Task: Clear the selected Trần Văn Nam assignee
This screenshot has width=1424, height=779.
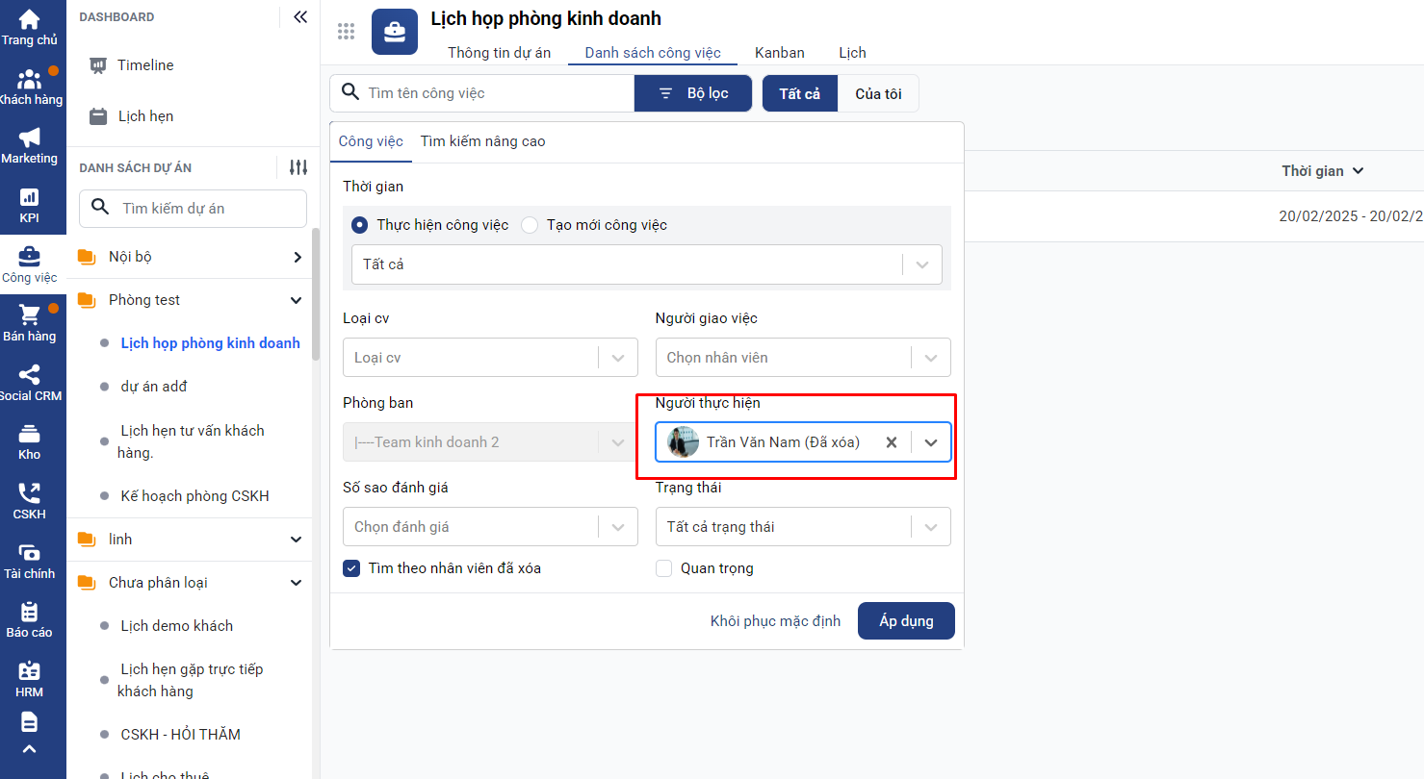Action: (892, 442)
